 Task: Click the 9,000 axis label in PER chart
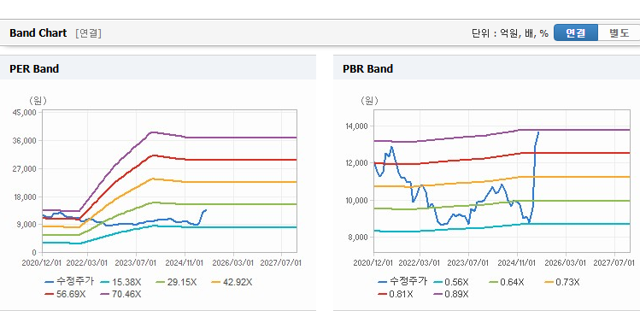(x=26, y=225)
